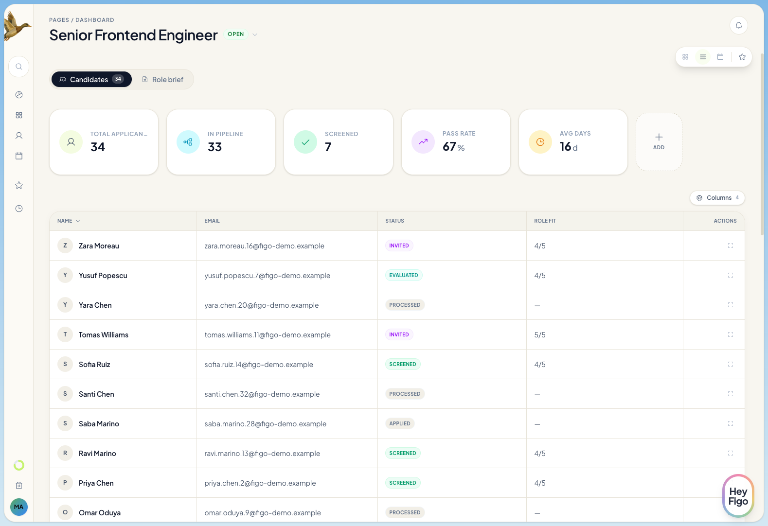The width and height of the screenshot is (768, 526).
Task: Switch to grid view layout
Action: (685, 57)
